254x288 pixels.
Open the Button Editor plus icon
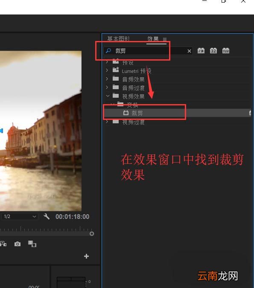86,256
